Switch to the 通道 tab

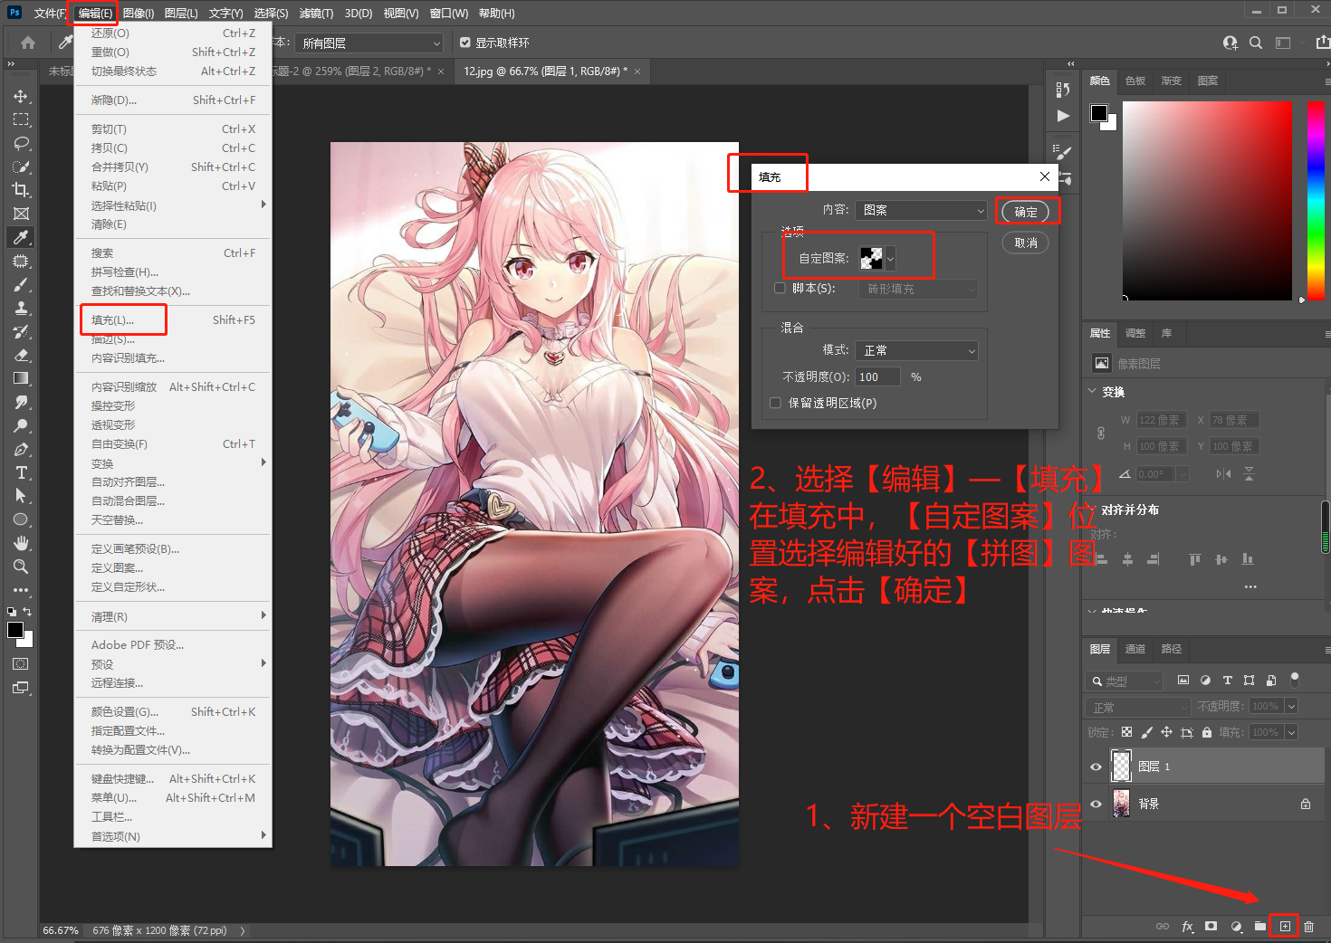pyautogui.click(x=1135, y=649)
